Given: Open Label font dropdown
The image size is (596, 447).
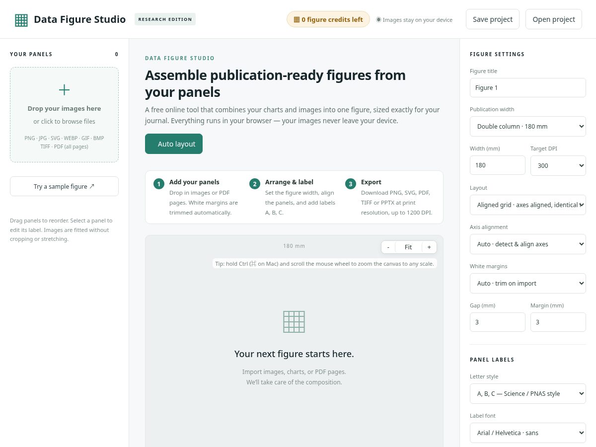Looking at the screenshot, I should click(528, 433).
